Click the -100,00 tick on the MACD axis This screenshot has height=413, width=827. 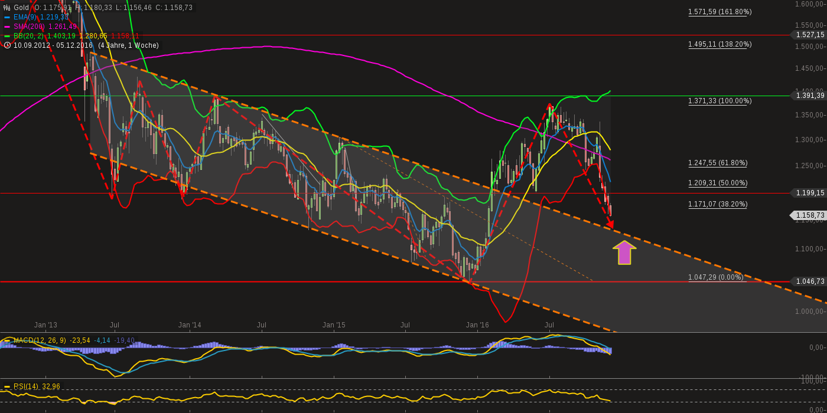point(812,377)
